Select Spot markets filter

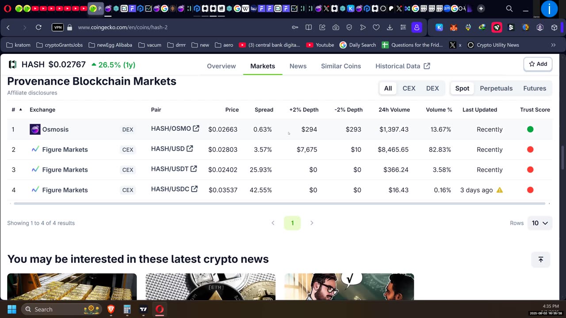click(x=462, y=88)
